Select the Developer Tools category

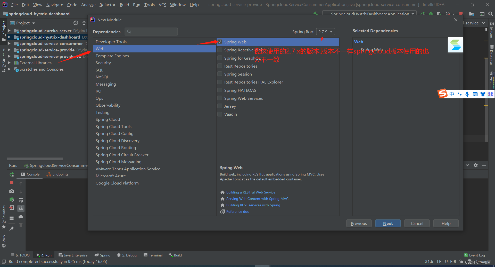pos(154,42)
